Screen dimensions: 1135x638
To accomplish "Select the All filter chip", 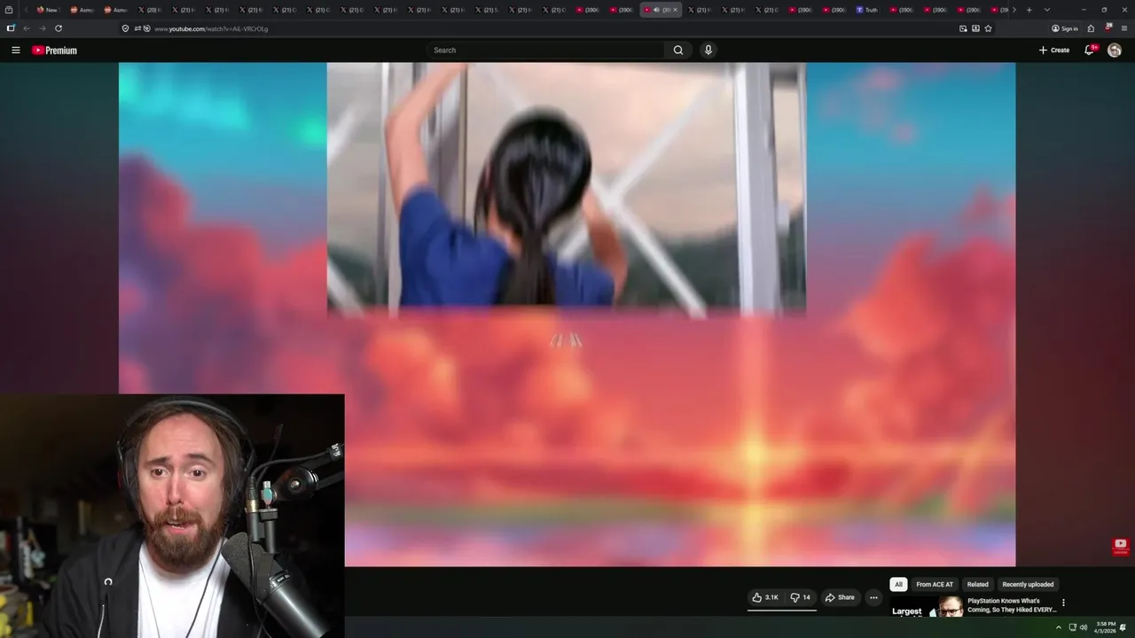I will coord(898,585).
